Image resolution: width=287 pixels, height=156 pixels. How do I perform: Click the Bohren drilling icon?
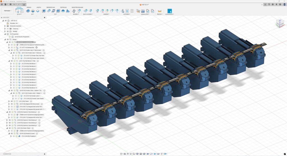74,11
